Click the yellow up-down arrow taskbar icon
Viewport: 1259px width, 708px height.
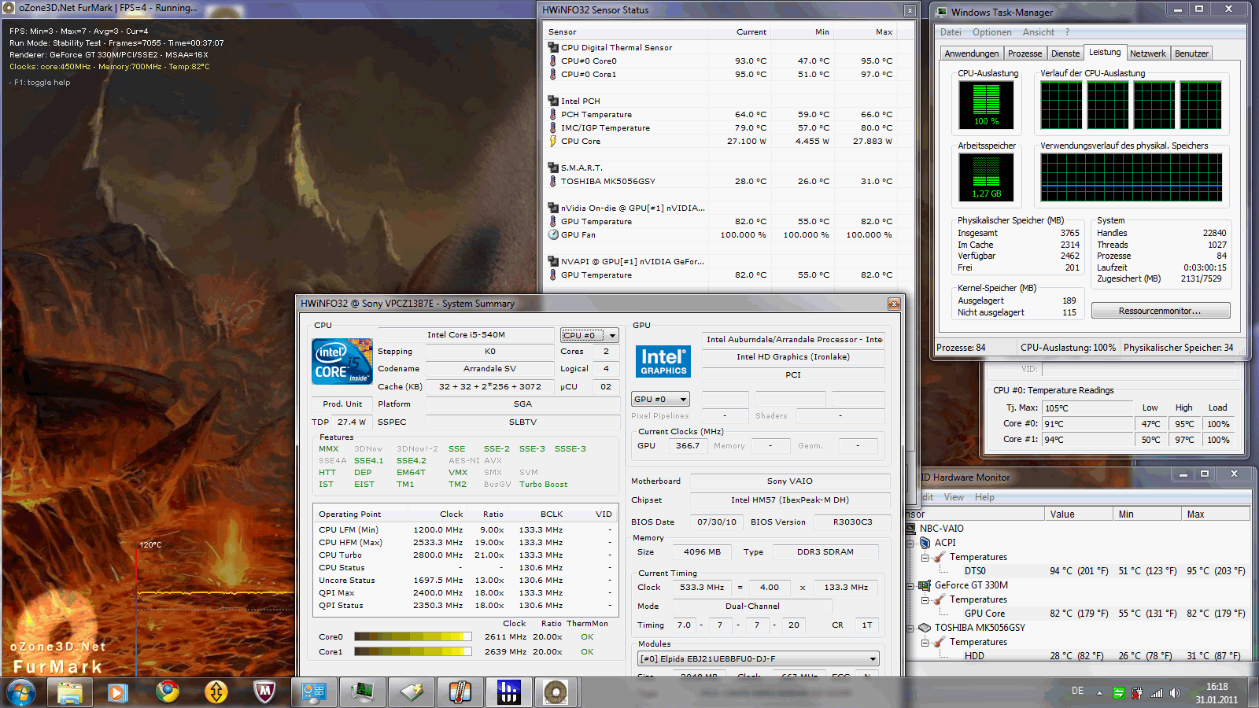[x=216, y=693]
